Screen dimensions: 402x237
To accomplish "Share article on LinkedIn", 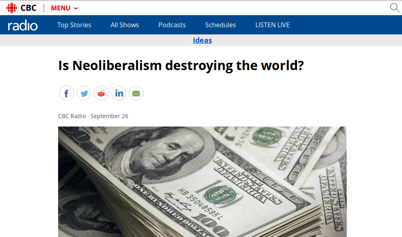I will coord(119,93).
